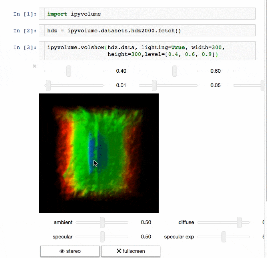Screen dimensions: 267x258
Task: Close the widget output with the x icon
Action: pos(34,66)
